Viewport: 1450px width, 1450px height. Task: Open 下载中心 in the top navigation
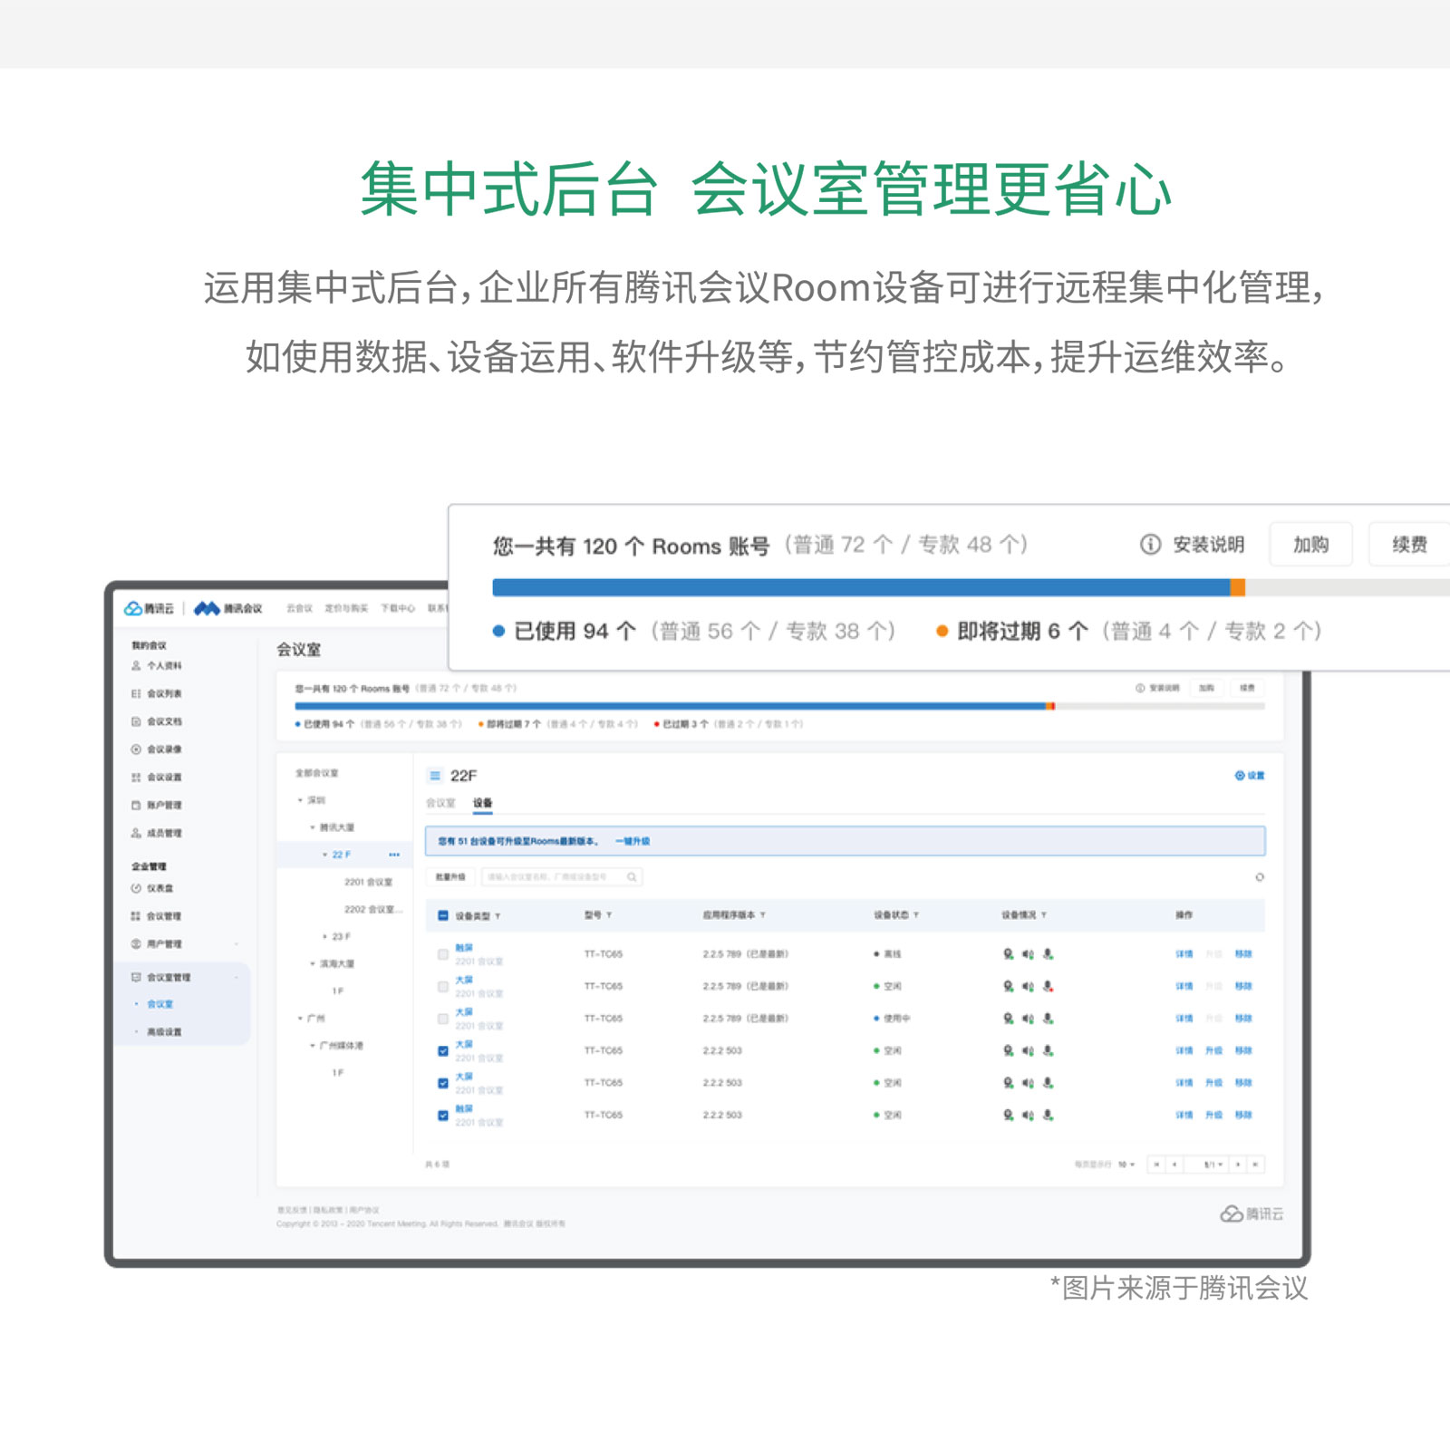pos(397,608)
